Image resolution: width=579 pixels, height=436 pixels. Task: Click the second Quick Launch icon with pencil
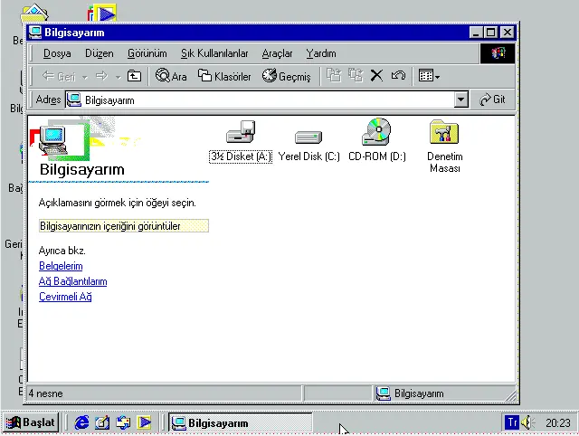coord(102,422)
